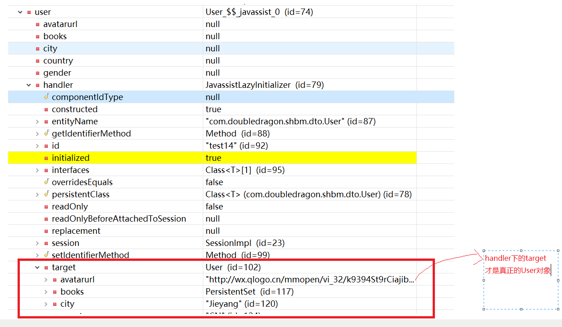
Task: Expand the id field under handler
Action: (x=37, y=145)
